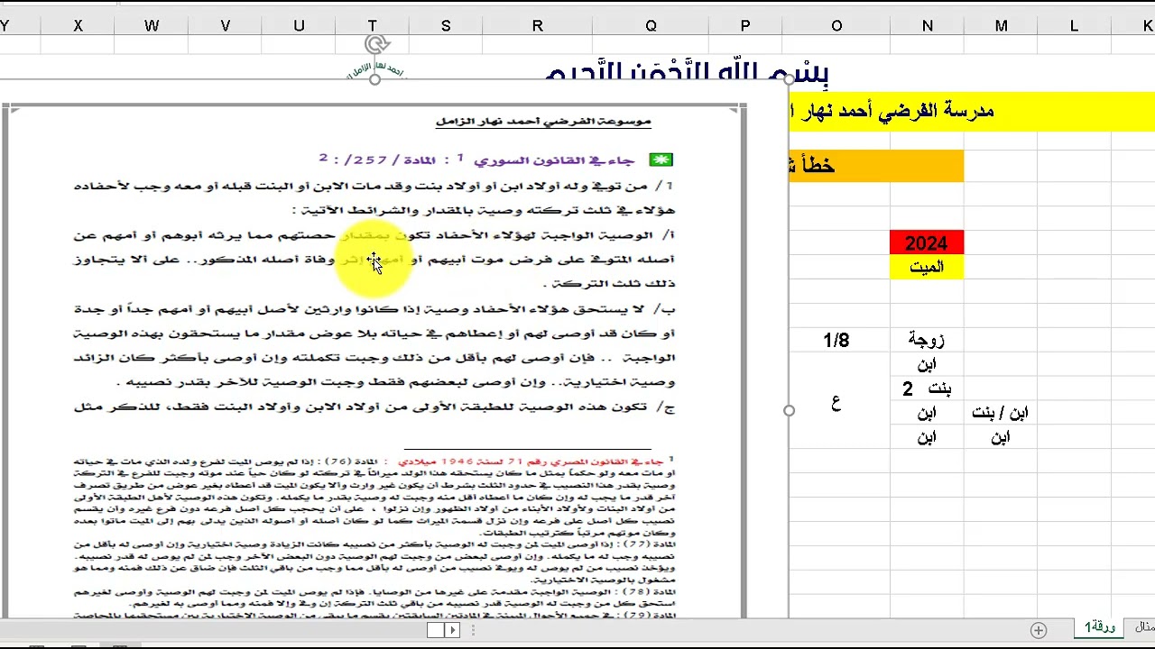The image size is (1155, 649).
Task: Click the picture's right-middle sizing handle
Action: click(x=790, y=410)
